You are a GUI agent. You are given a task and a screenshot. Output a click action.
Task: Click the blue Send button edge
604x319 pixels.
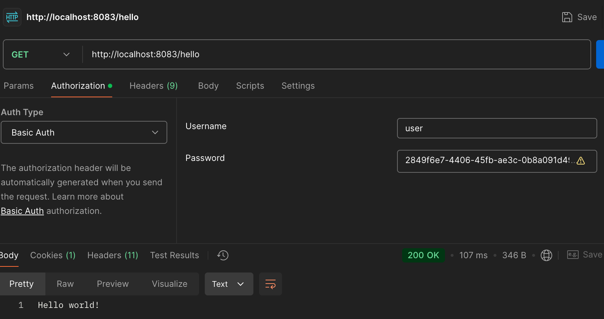click(x=600, y=54)
